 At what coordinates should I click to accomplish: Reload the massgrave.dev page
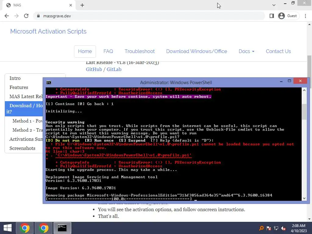(26, 16)
